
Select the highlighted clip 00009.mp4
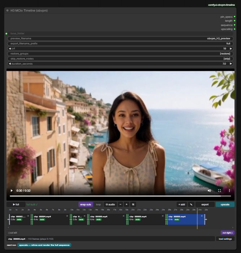click(x=186, y=219)
